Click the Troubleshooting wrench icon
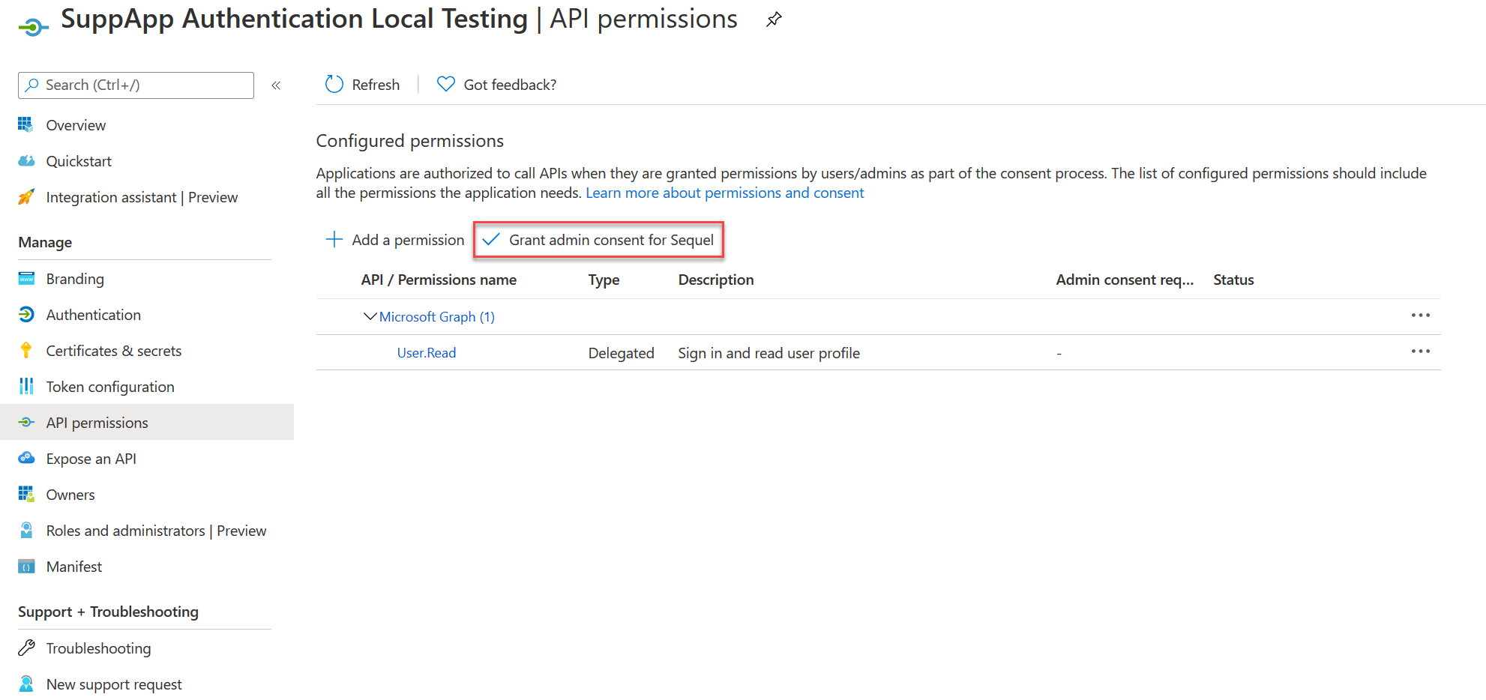This screenshot has width=1486, height=700. (x=26, y=648)
